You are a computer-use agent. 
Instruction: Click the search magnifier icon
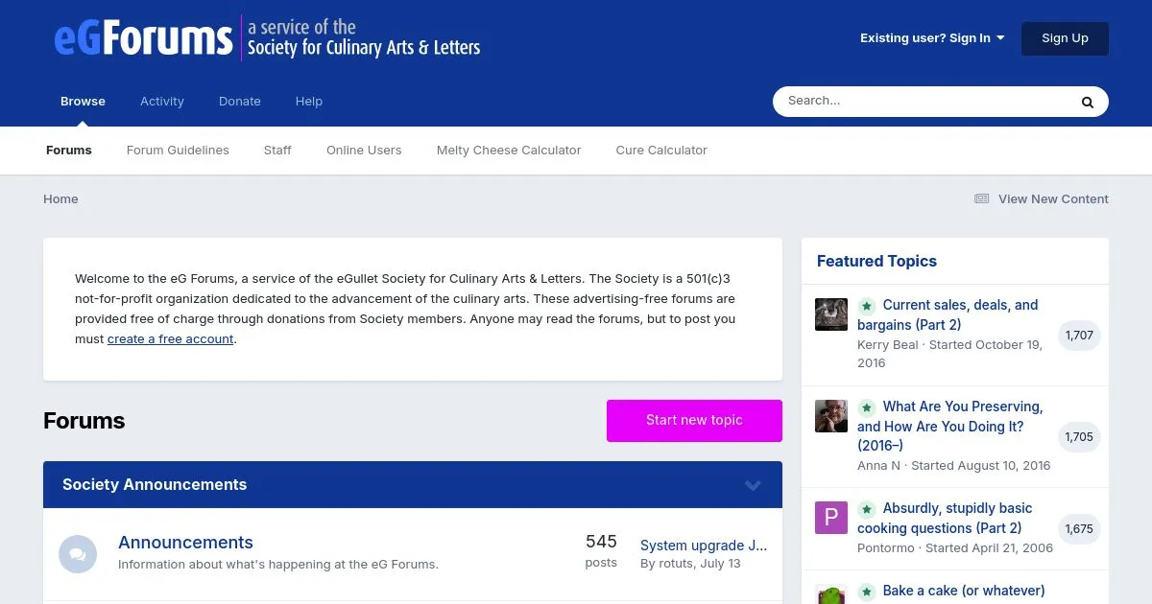click(x=1087, y=102)
